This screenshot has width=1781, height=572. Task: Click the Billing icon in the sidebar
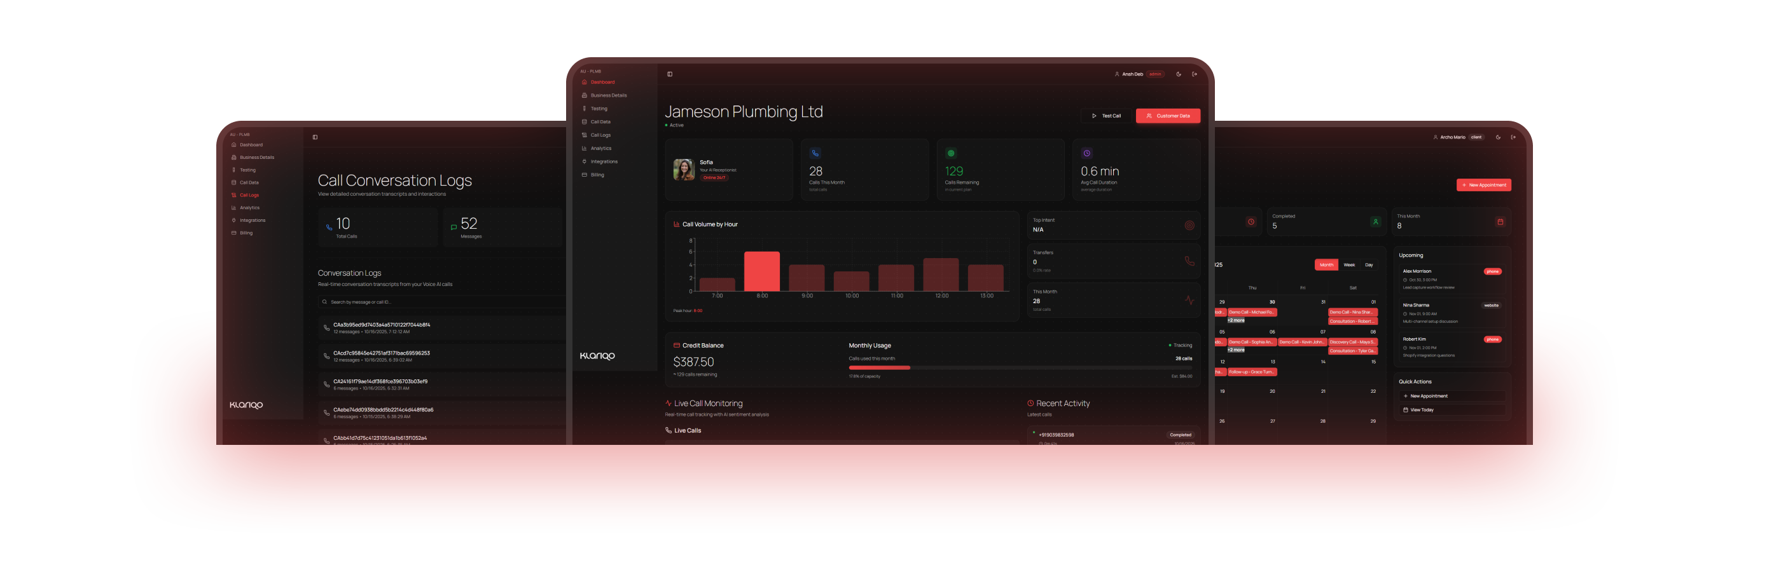586,175
